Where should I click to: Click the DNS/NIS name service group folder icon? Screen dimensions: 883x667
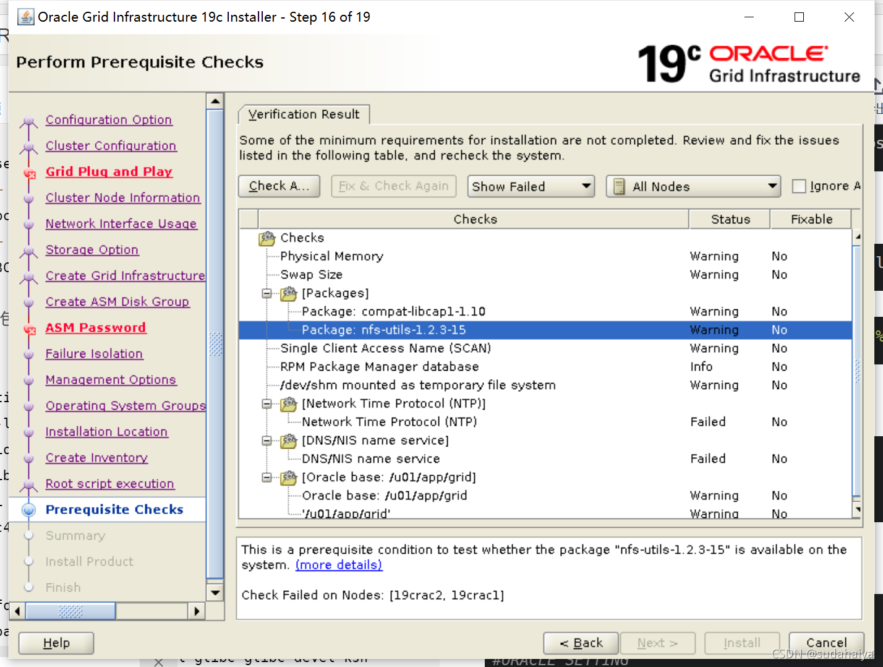click(289, 441)
